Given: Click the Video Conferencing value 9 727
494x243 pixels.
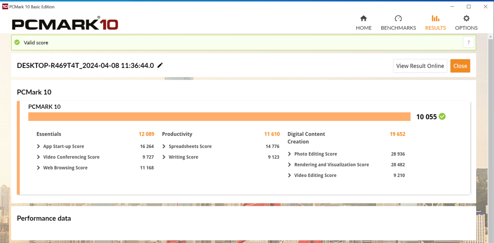Looking at the screenshot, I should (148, 157).
